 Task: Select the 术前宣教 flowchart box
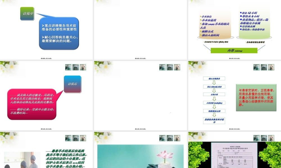215,102
